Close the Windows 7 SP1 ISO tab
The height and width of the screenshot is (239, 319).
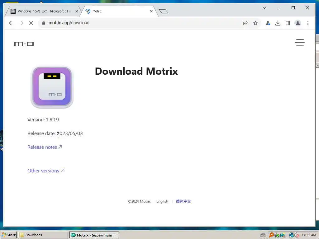[77, 11]
